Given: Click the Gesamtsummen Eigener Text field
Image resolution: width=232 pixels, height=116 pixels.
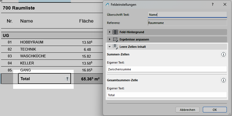Looking at the screenshot, I should point(166,95).
